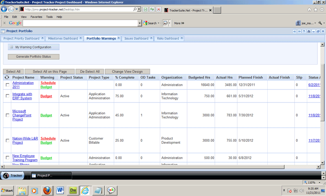
Task: Click Select All on this Page
Action: pyautogui.click(x=50, y=71)
